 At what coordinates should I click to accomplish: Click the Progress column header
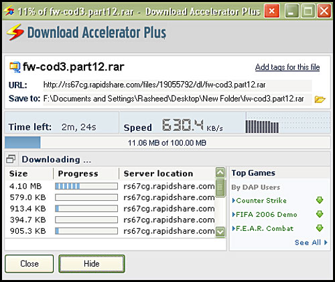[x=86, y=173]
